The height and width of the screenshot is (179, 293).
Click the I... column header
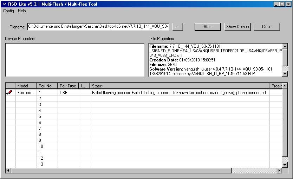pyautogui.click(x=84, y=86)
